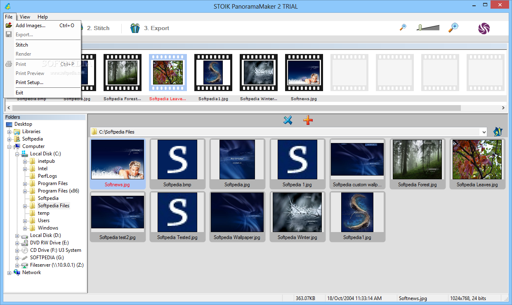Select Program Files folder in tree
Viewport: 512px width, 305px height.
[x=53, y=183]
